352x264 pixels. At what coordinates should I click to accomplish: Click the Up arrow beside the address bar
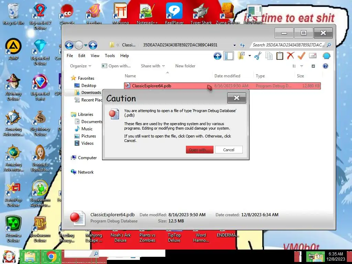(x=93, y=45)
